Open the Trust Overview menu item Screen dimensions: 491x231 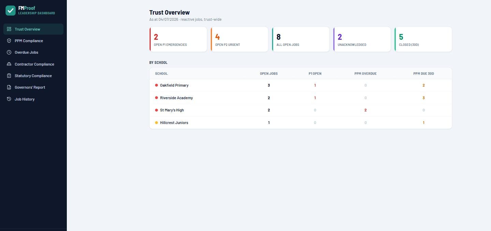tap(33, 29)
